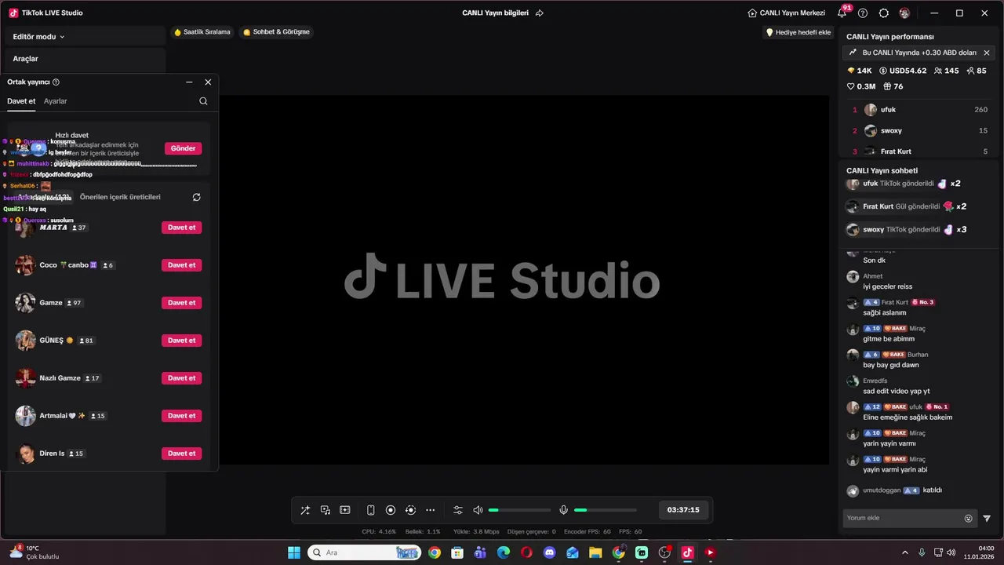Mute the speaker volume icon
Image resolution: width=1004 pixels, height=565 pixels.
tap(478, 510)
